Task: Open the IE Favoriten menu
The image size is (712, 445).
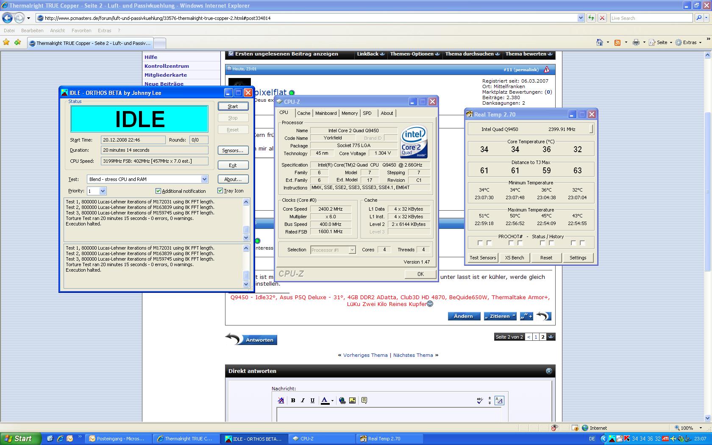Action: click(81, 31)
